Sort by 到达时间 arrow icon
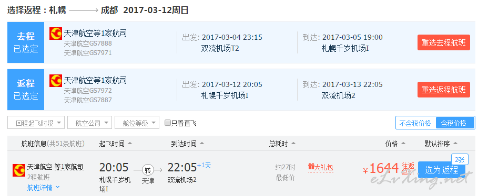 201,144
